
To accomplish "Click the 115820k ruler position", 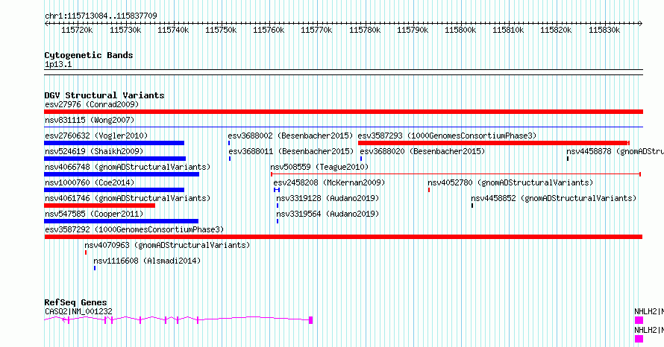I will [556, 30].
